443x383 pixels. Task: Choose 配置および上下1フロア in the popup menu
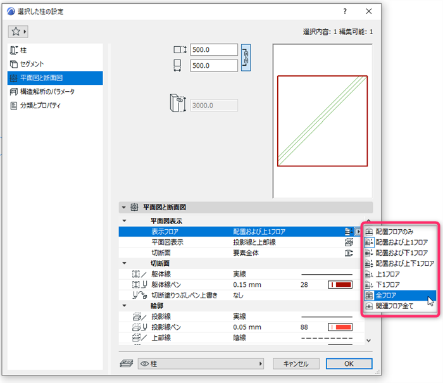click(400, 263)
